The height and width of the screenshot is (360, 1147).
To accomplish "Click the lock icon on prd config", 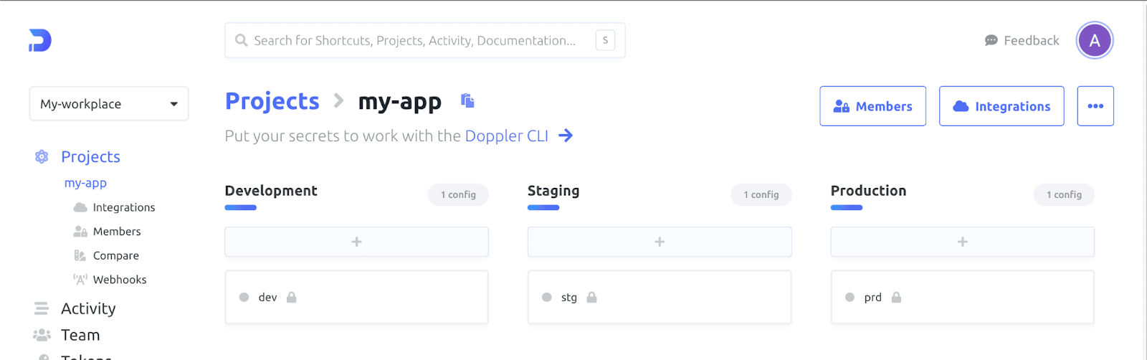I will pos(896,298).
